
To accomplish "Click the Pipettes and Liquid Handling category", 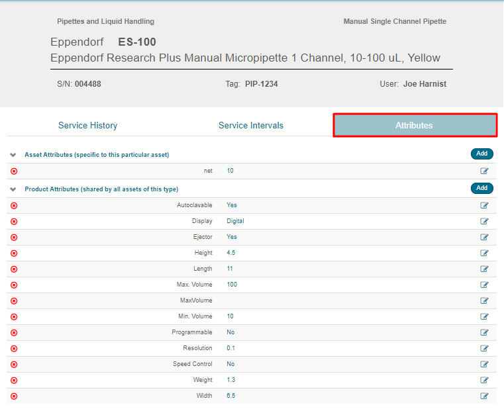I will [105, 22].
